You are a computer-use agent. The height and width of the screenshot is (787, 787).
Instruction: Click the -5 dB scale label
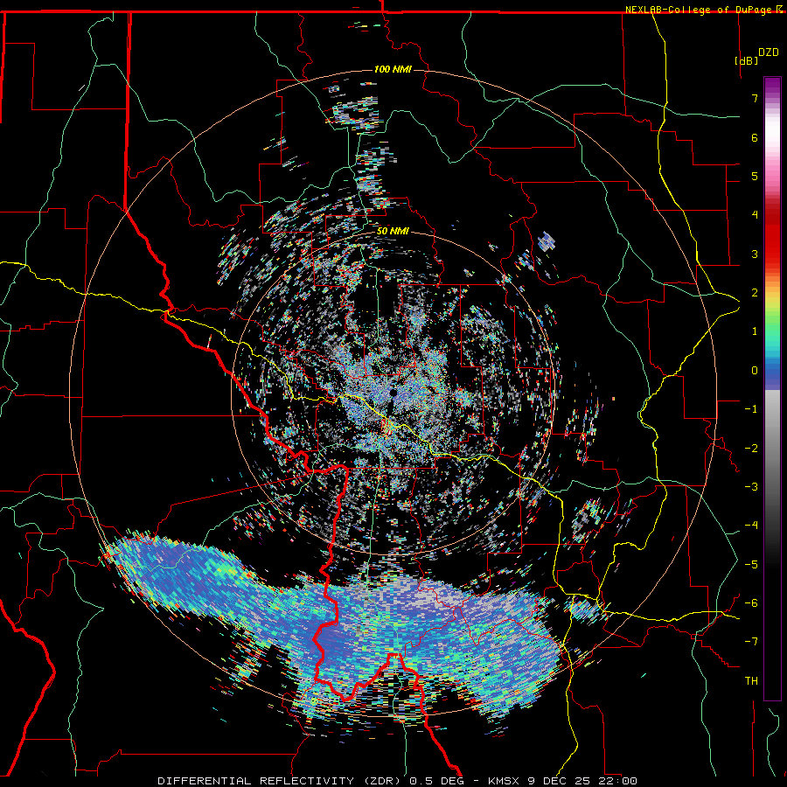click(751, 565)
